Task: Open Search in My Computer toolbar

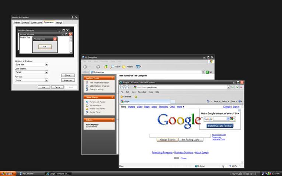Action: 115,67
